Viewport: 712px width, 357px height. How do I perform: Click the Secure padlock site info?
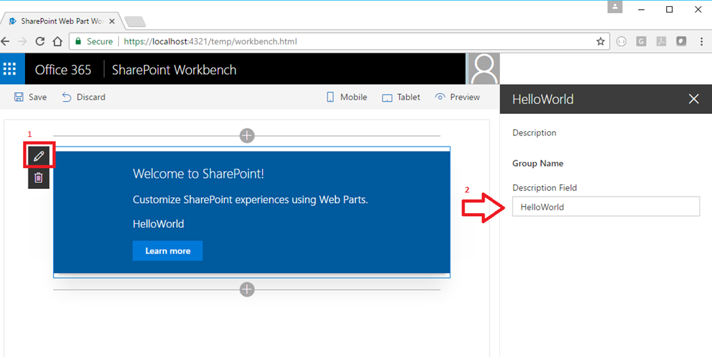(94, 41)
